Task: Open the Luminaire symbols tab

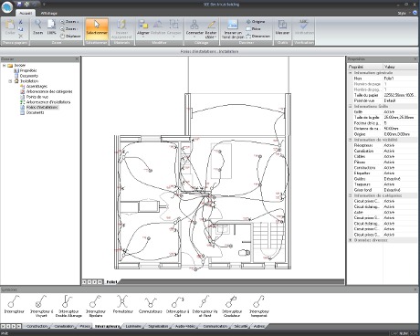Action: click(x=133, y=326)
